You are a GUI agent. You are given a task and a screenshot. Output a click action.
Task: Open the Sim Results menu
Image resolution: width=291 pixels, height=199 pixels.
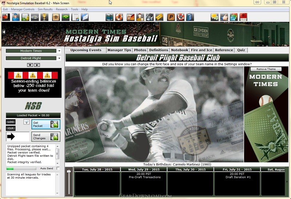[45, 9]
